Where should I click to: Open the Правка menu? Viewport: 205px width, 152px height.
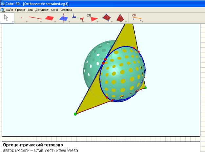pos(20,10)
